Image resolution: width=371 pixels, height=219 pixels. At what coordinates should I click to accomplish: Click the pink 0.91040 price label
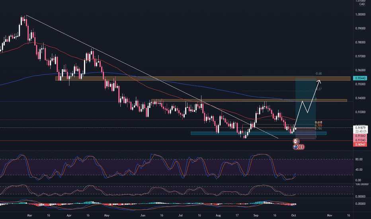click(360, 140)
